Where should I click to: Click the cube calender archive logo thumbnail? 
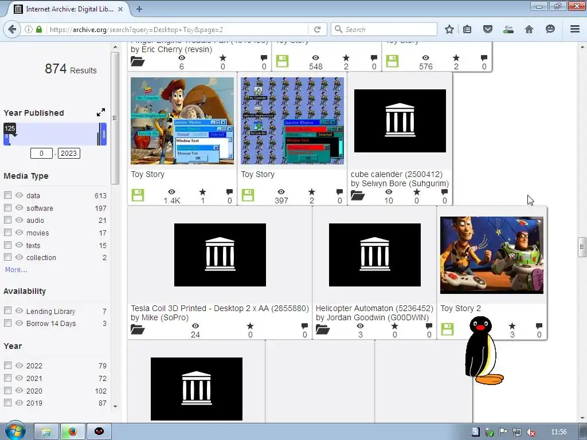coord(400,121)
